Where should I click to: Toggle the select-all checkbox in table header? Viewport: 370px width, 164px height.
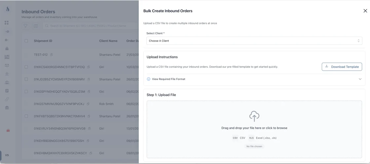click(26, 41)
